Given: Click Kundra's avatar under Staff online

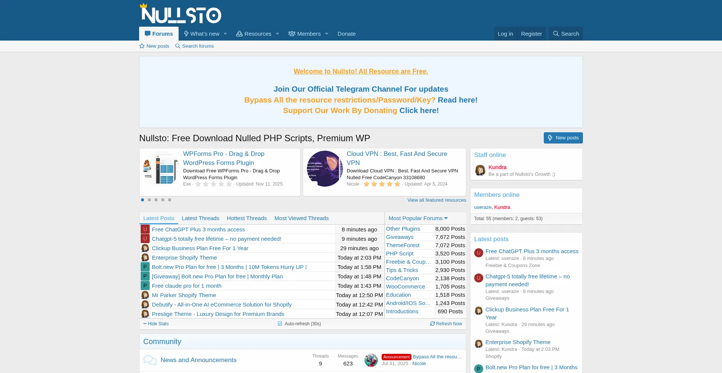Looking at the screenshot, I should pyautogui.click(x=480, y=170).
